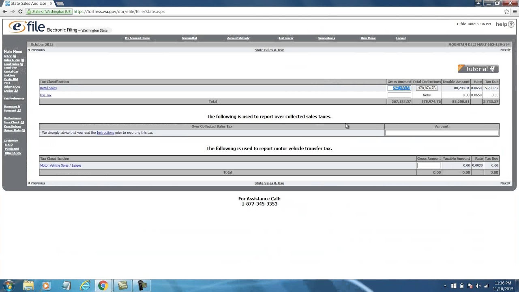Screen dimensions: 519x292
Task: Open Sales & Use in the main menu
Action: [x=12, y=60]
